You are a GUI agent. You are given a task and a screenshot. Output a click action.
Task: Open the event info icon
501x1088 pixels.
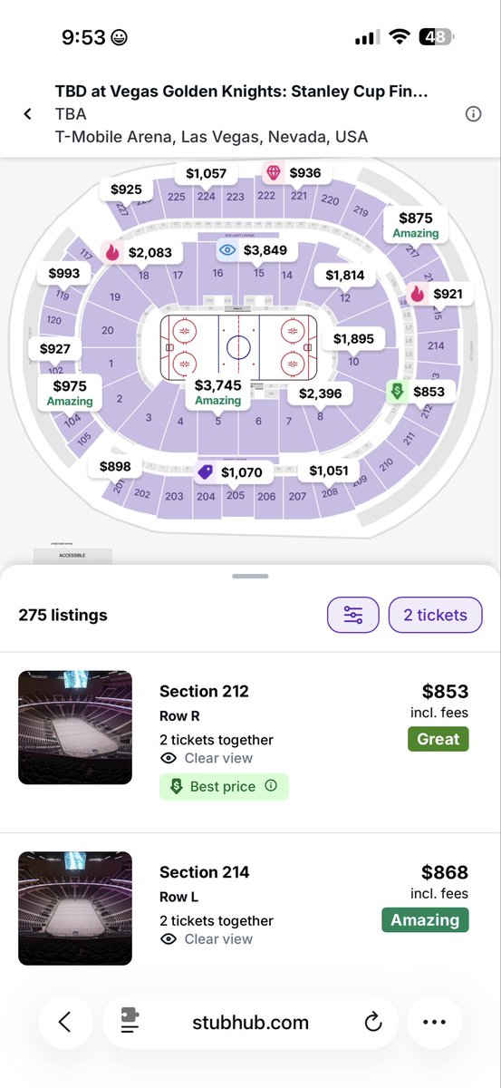(473, 114)
